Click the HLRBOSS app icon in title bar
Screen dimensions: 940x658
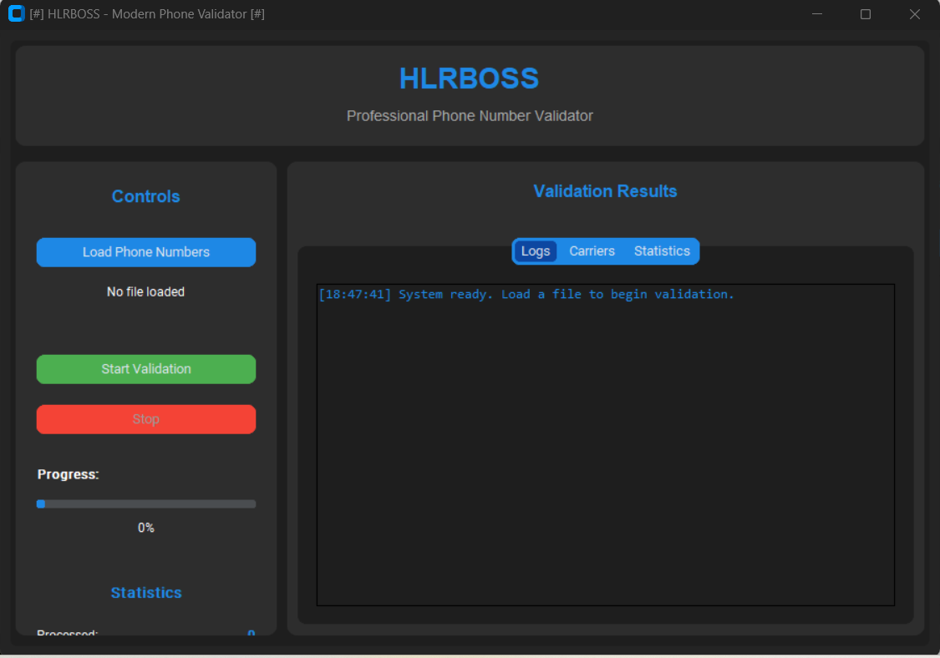pos(16,14)
